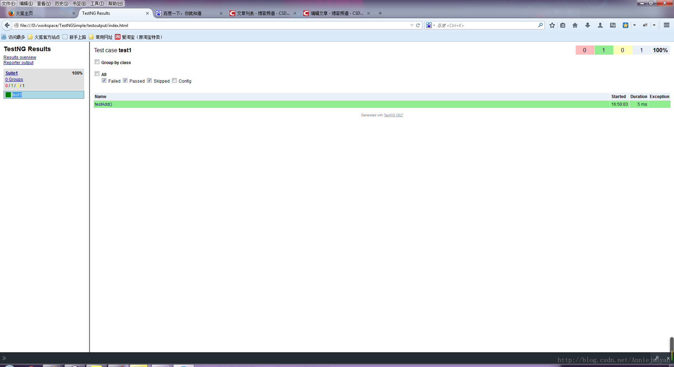Open the 工具(T) menu
674x367 pixels.
(x=97, y=4)
